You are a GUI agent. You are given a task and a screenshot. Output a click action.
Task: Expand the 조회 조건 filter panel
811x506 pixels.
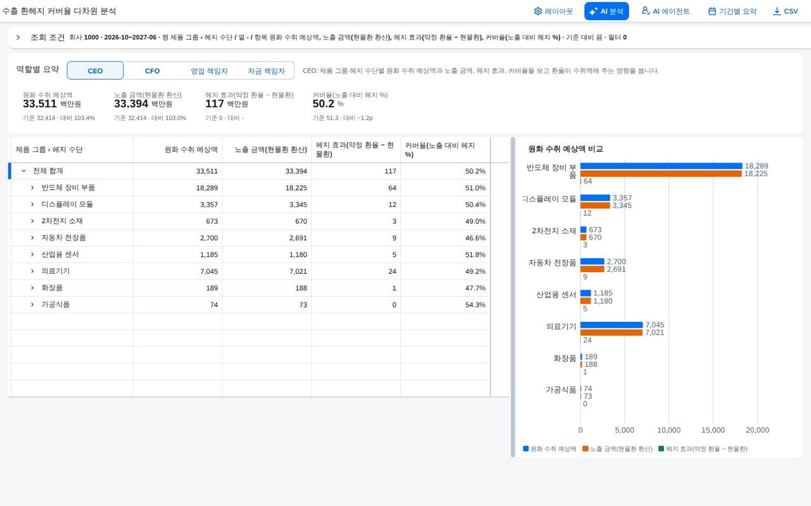click(18, 37)
